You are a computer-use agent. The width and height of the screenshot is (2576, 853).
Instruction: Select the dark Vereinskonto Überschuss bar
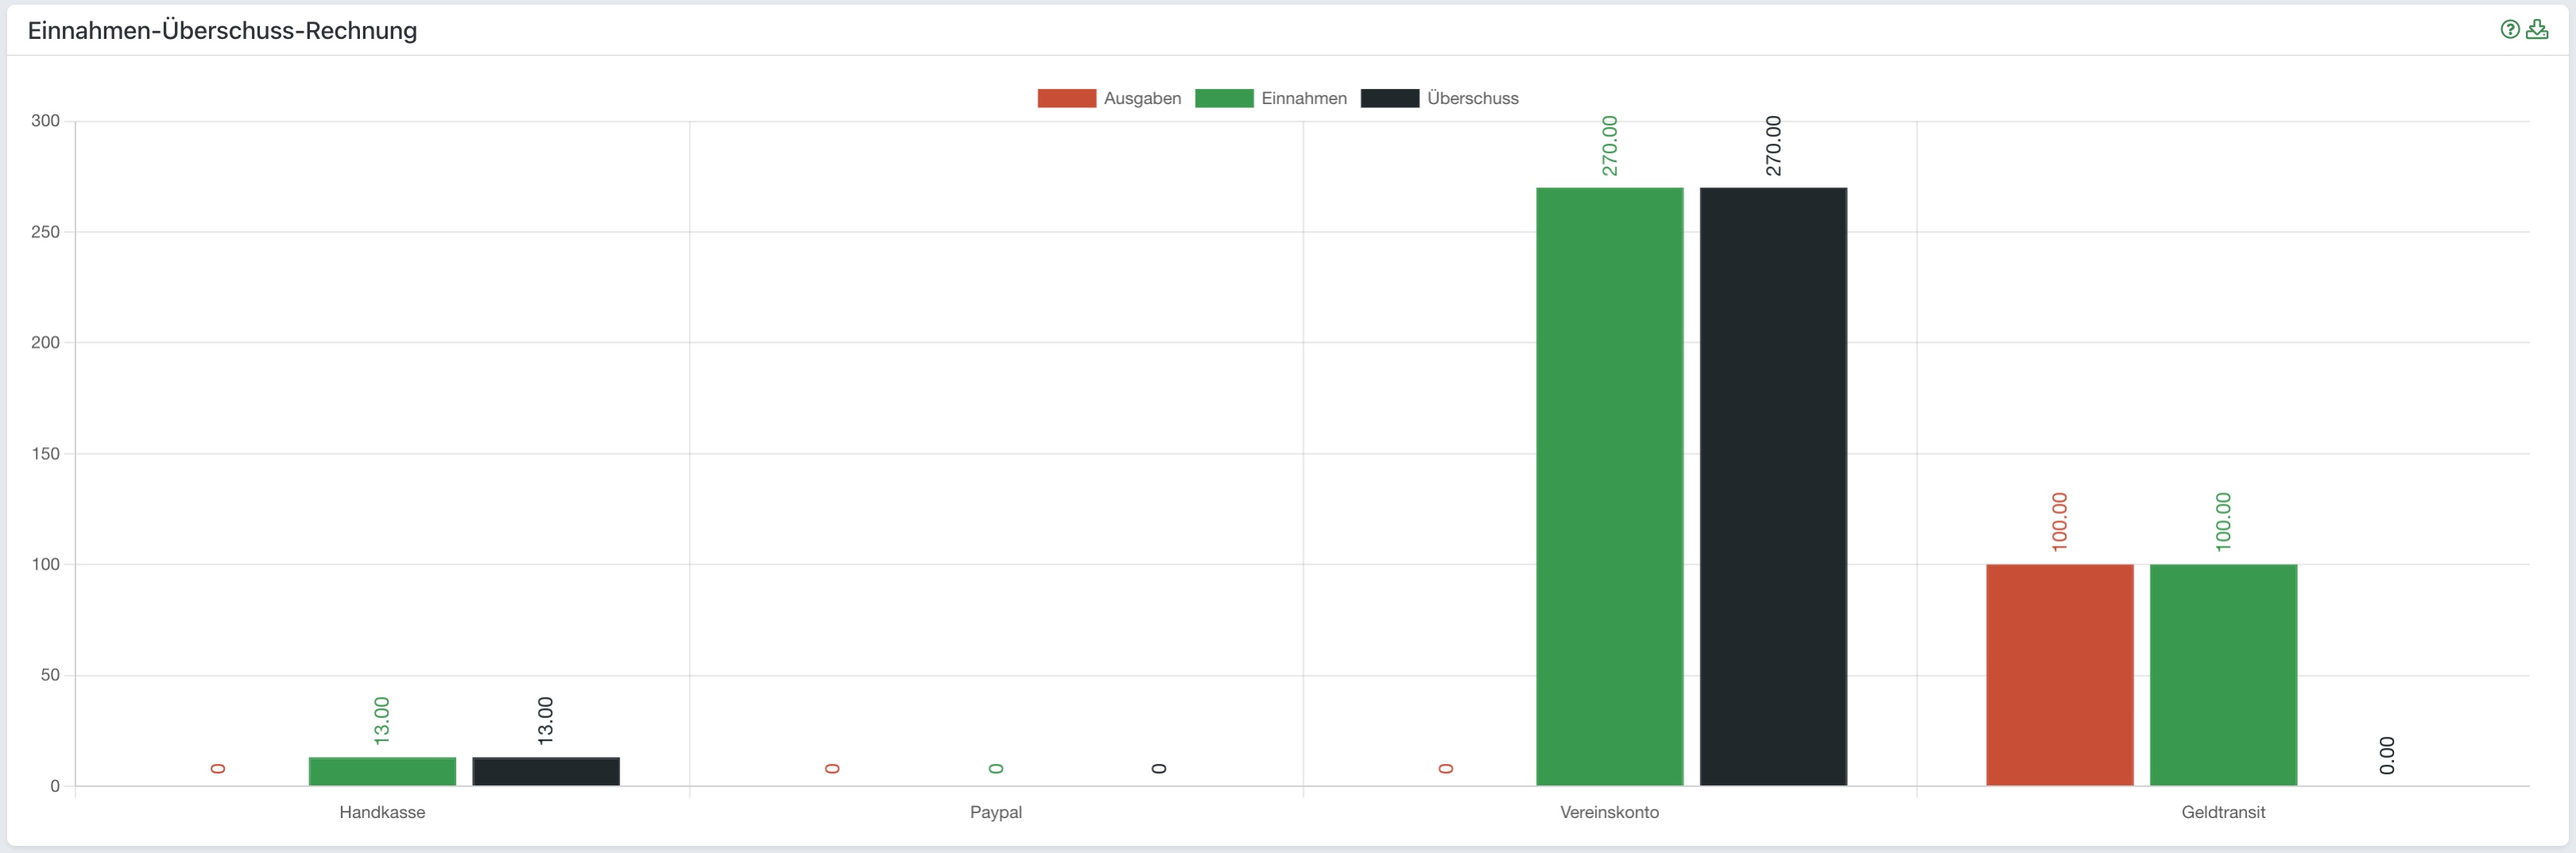click(1773, 486)
